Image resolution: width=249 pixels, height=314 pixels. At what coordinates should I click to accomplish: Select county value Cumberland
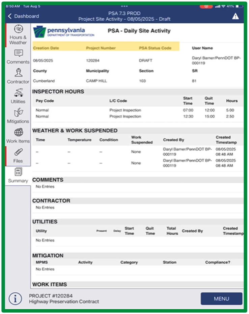pos(44,81)
